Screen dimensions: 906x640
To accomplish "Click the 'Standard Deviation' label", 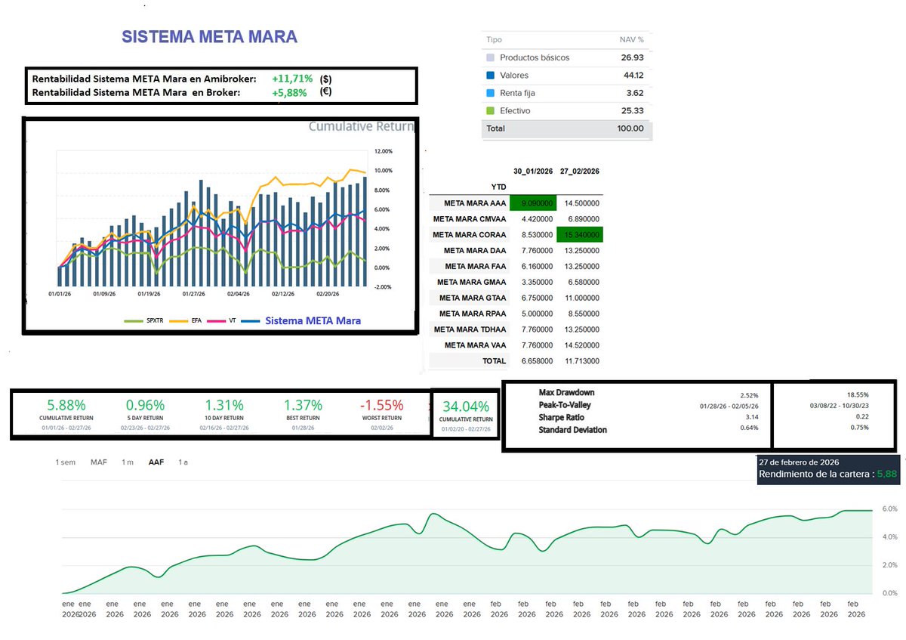I will pyautogui.click(x=573, y=429).
